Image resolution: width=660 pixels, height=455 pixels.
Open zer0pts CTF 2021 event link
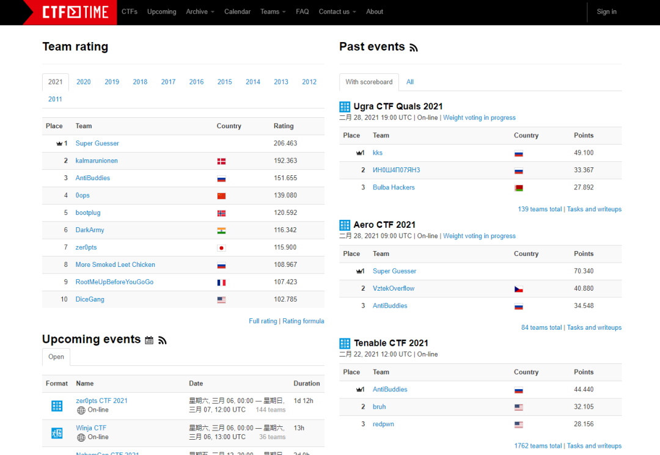[101, 401]
